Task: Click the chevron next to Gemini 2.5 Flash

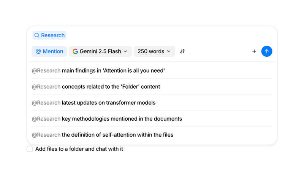Action: click(125, 51)
